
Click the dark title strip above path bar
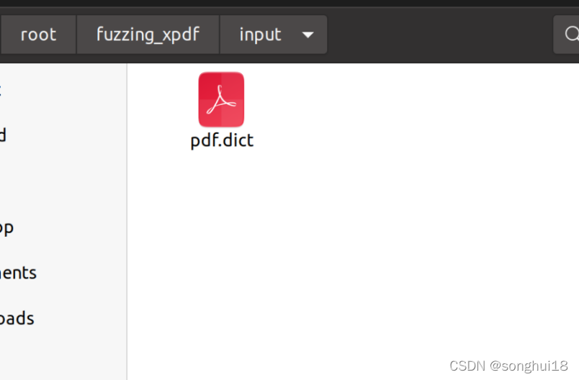click(x=289, y=3)
